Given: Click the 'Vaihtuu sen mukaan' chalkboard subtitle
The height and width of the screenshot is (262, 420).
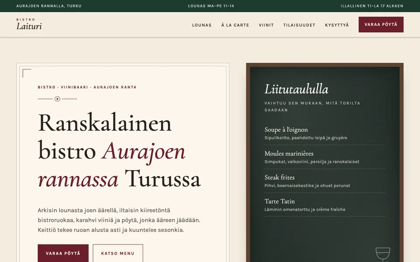Looking at the screenshot, I should click(x=312, y=107).
